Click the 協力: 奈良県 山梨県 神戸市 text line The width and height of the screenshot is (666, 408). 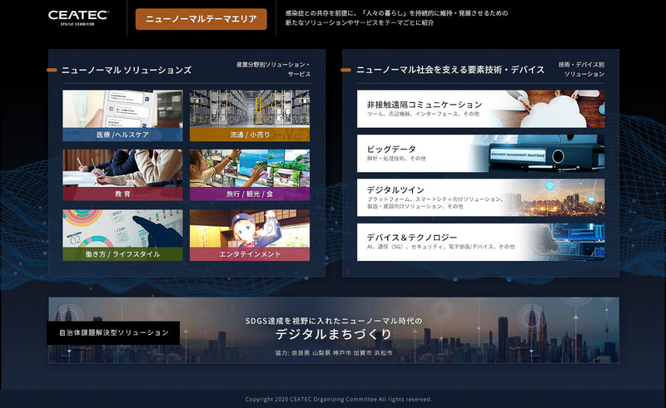[x=334, y=353]
